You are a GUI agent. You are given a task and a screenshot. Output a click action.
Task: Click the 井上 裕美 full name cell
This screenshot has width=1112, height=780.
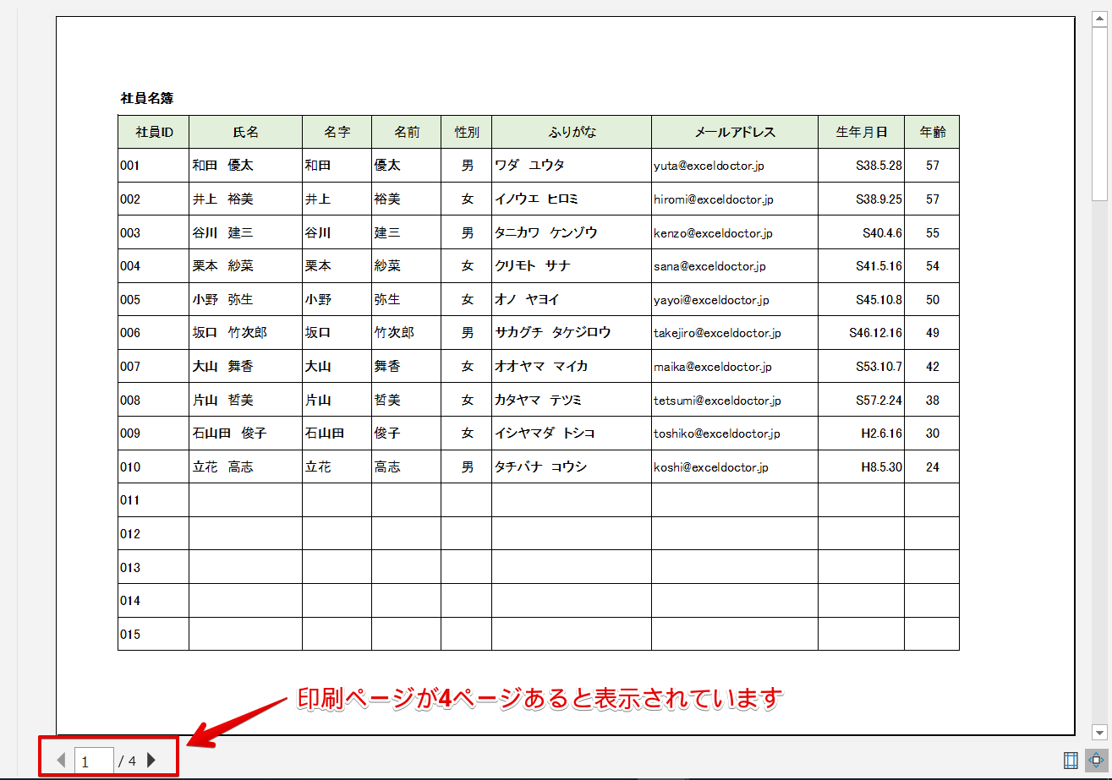point(246,199)
